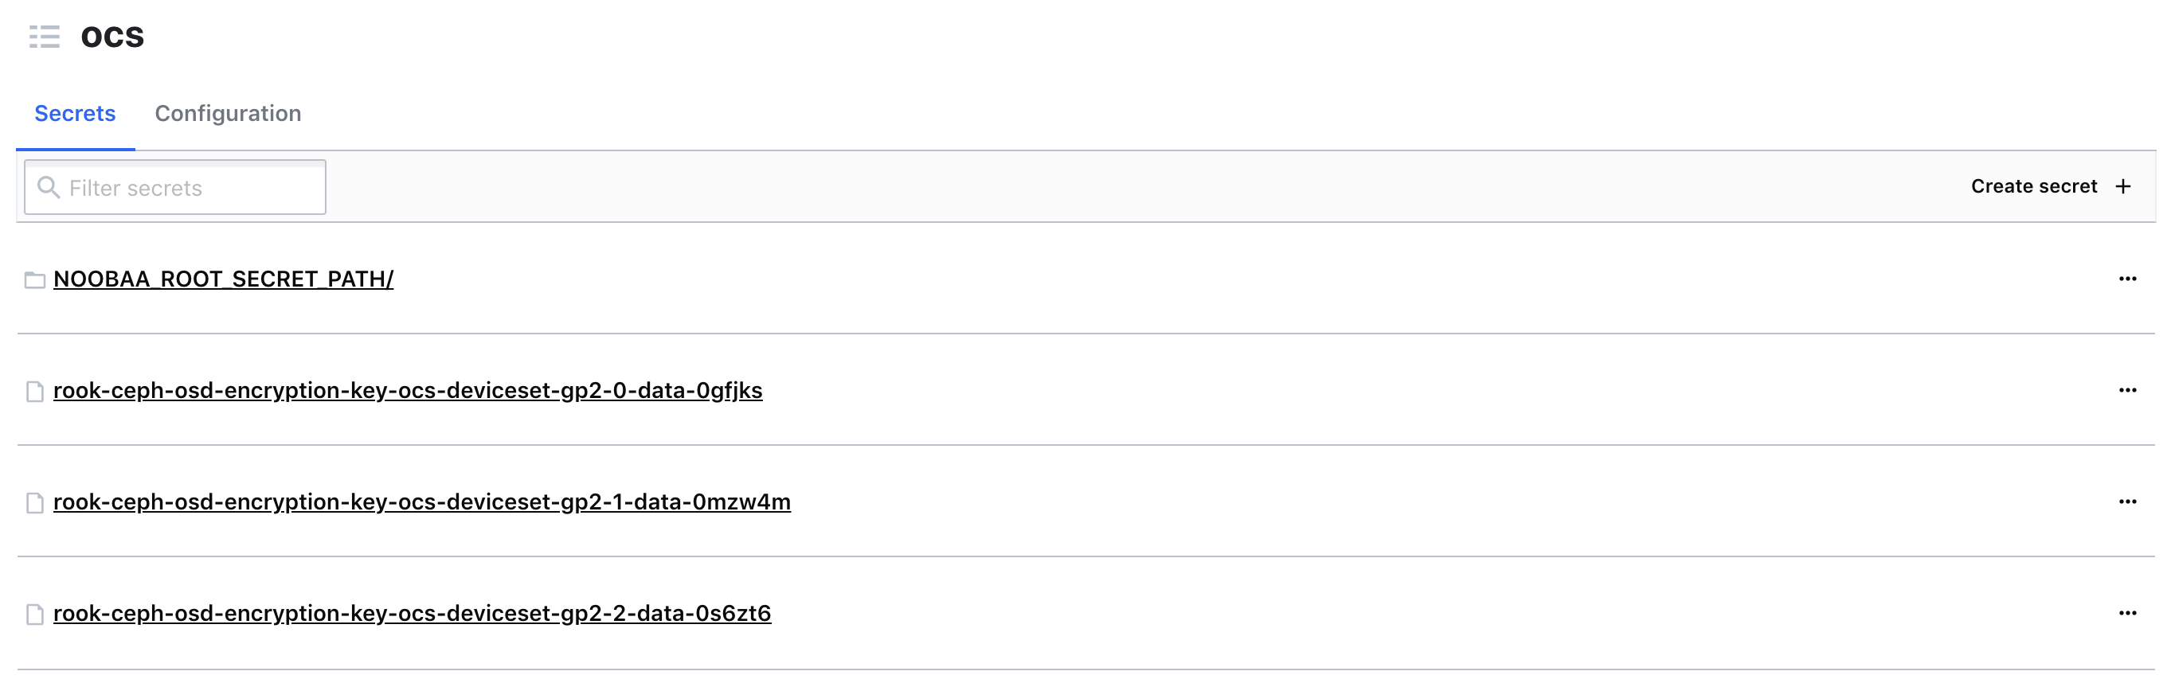2171x683 pixels.
Task: Switch to the Configuration tab
Action: [x=228, y=113]
